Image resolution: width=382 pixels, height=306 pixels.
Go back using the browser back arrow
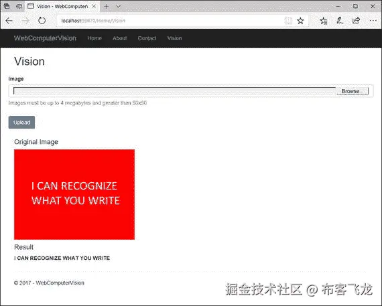pyautogui.click(x=9, y=21)
